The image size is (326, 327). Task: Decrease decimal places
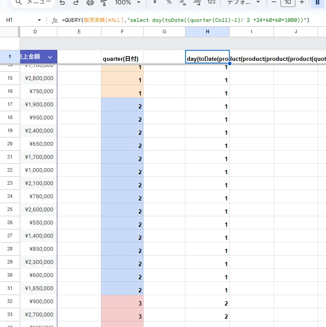click(183, 3)
